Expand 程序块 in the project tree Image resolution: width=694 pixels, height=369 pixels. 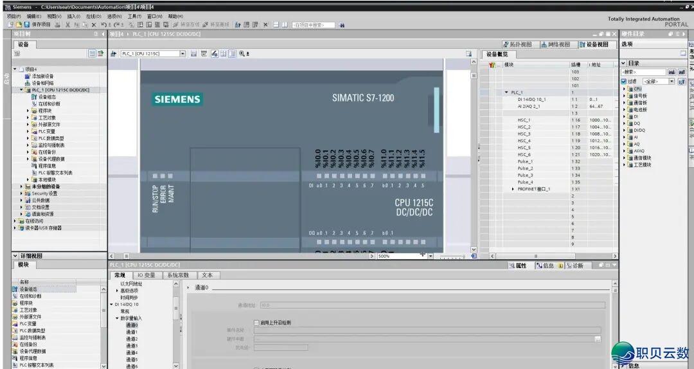coord(28,111)
